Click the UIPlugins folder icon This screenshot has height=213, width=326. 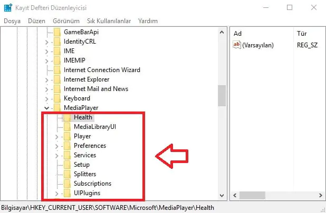point(67,193)
